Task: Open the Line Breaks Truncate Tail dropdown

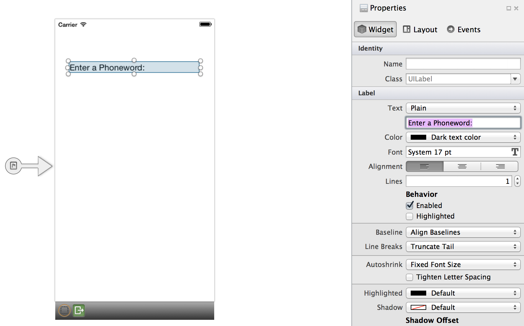Action: (463, 247)
